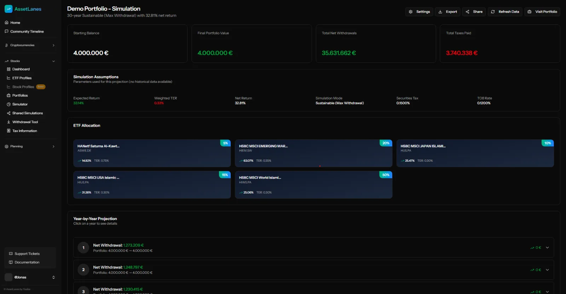This screenshot has height=294, width=566.
Task: Open Community Timeline from the sidebar
Action: pyautogui.click(x=27, y=31)
